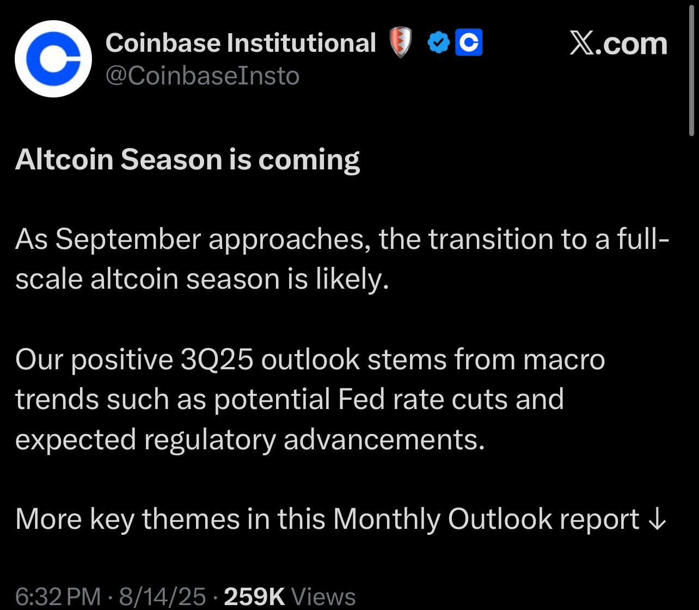Open the 259K view count

click(x=255, y=597)
